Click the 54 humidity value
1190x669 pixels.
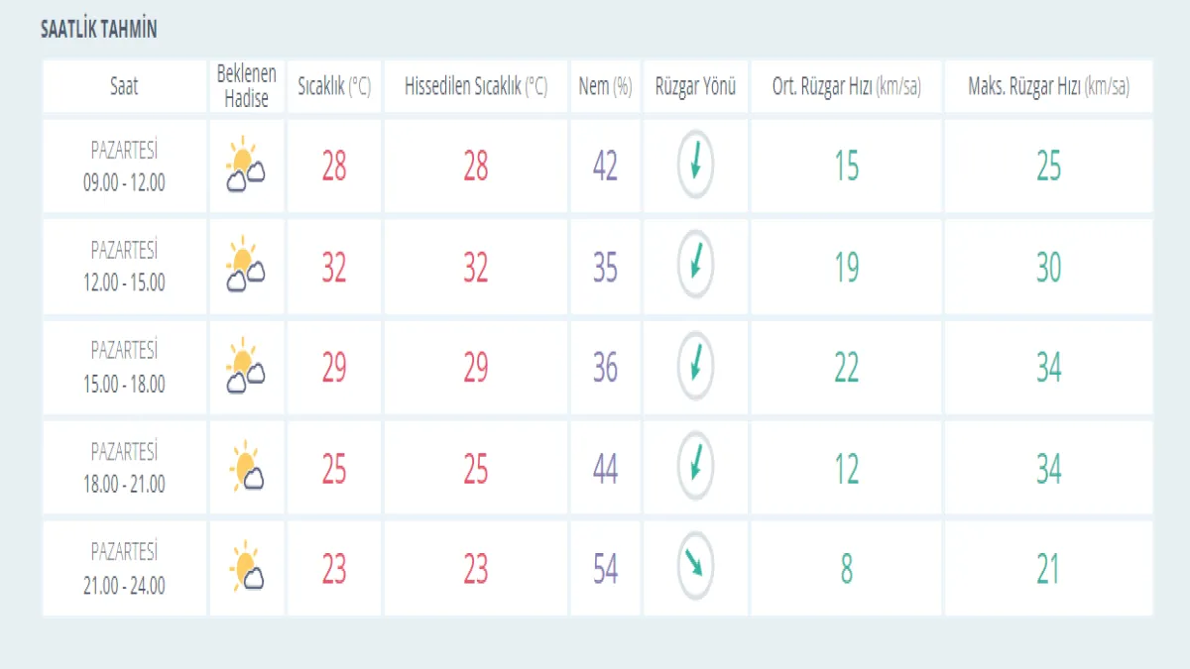click(605, 570)
